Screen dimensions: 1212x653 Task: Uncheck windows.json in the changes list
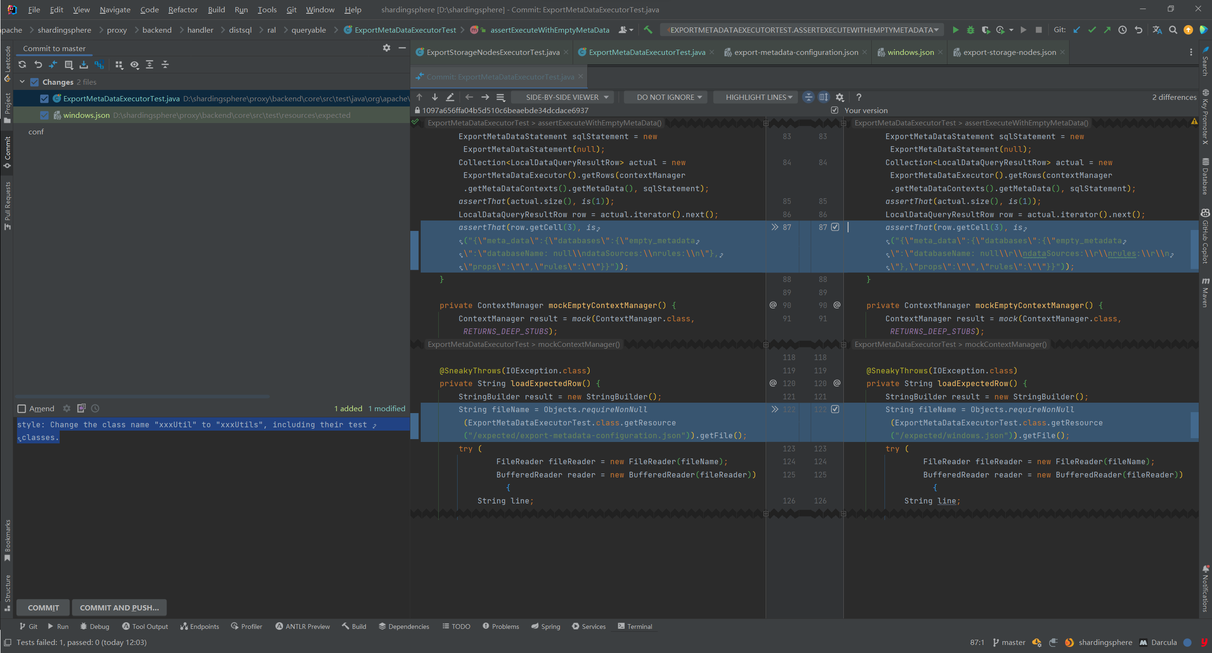click(x=44, y=115)
